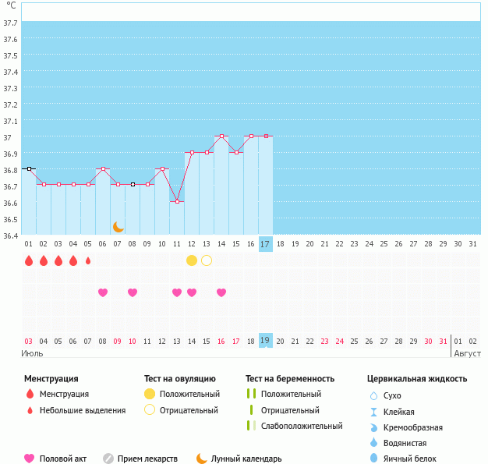Click the Слабоположительный pregnancy test icon
This screenshot has height=464, width=488.
pos(250,426)
